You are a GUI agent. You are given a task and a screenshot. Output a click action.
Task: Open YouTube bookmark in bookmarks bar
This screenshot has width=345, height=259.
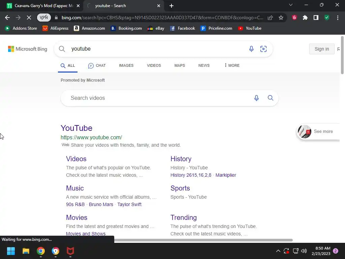250,28
